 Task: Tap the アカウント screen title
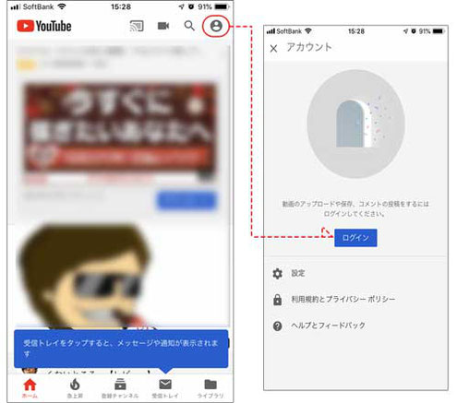pyautogui.click(x=309, y=47)
